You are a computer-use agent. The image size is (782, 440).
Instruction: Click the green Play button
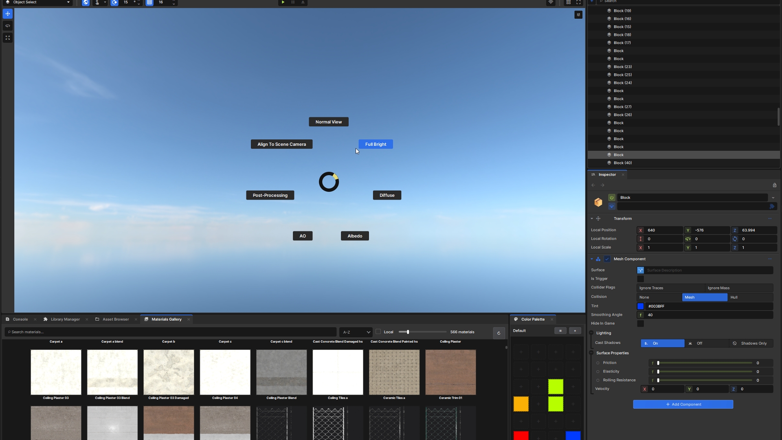(x=283, y=2)
